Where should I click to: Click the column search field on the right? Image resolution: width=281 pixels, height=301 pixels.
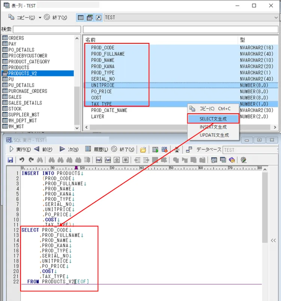click(181, 30)
